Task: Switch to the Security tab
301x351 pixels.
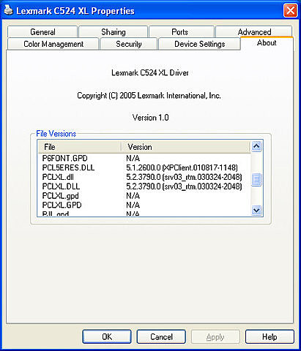Action: coord(129,44)
